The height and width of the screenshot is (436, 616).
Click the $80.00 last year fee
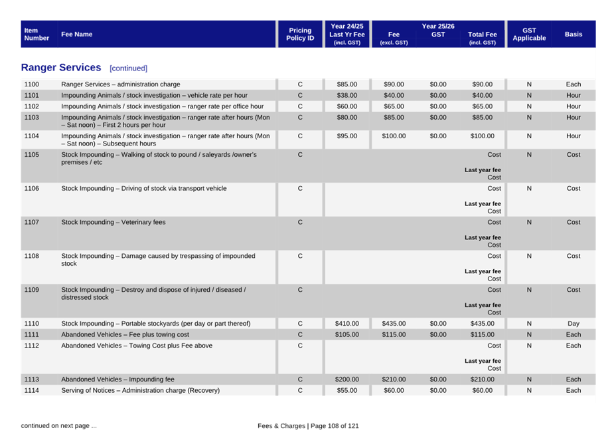coord(347,117)
